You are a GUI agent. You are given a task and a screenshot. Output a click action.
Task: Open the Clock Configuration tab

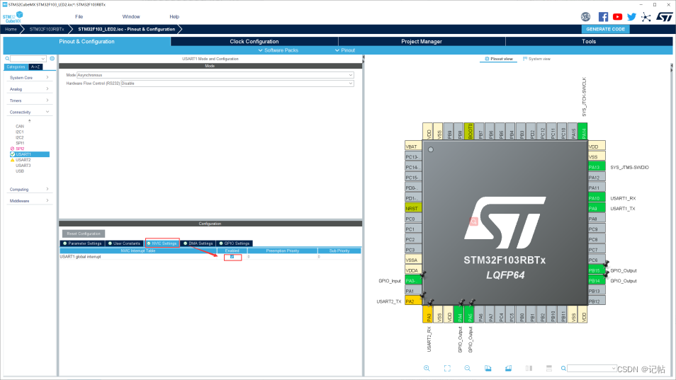254,42
